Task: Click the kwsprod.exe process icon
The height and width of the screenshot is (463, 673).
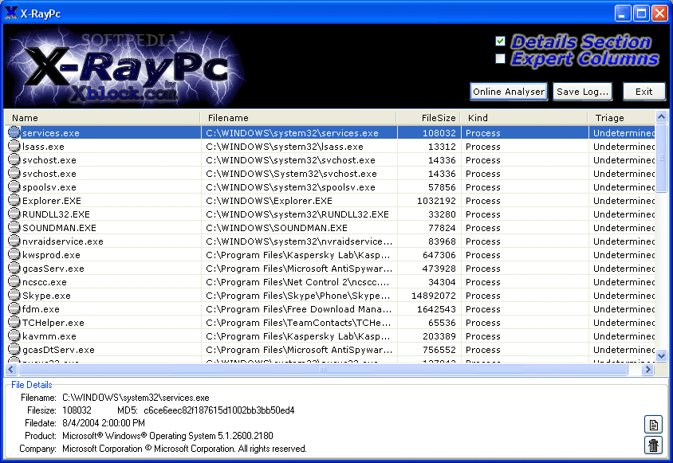Action: [14, 255]
